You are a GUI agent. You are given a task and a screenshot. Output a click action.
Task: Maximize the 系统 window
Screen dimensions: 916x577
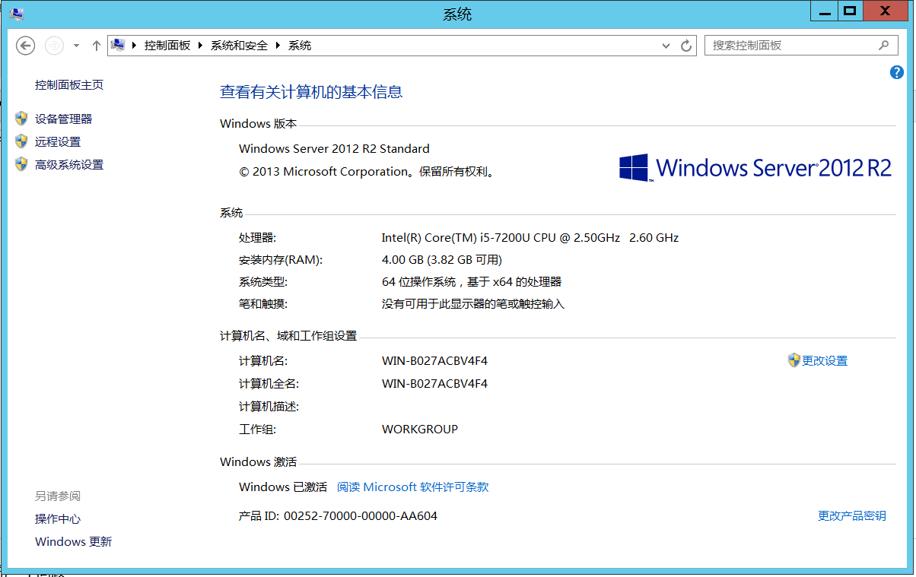(850, 11)
